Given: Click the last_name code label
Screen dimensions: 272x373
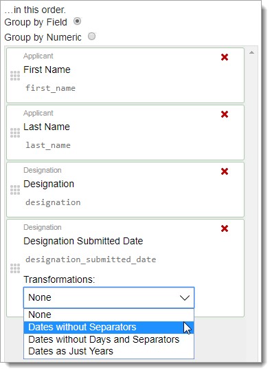Looking at the screenshot, I should 48,145.
